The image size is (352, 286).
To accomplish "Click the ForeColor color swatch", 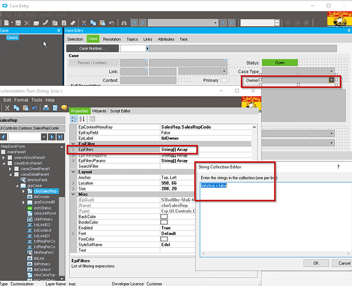I will tap(164, 239).
